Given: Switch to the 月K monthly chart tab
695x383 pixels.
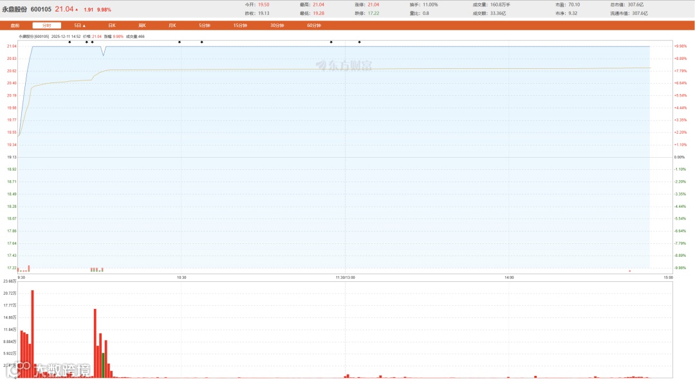Looking at the screenshot, I should click(x=172, y=25).
